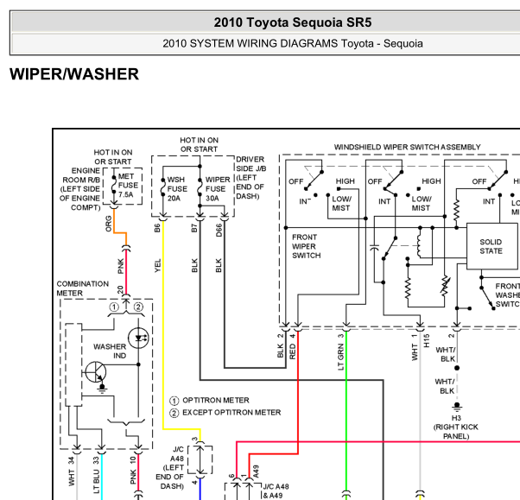The height and width of the screenshot is (500, 520).
Task: Click "HOT IN ON OR START" above MET fuse
Action: point(113,157)
